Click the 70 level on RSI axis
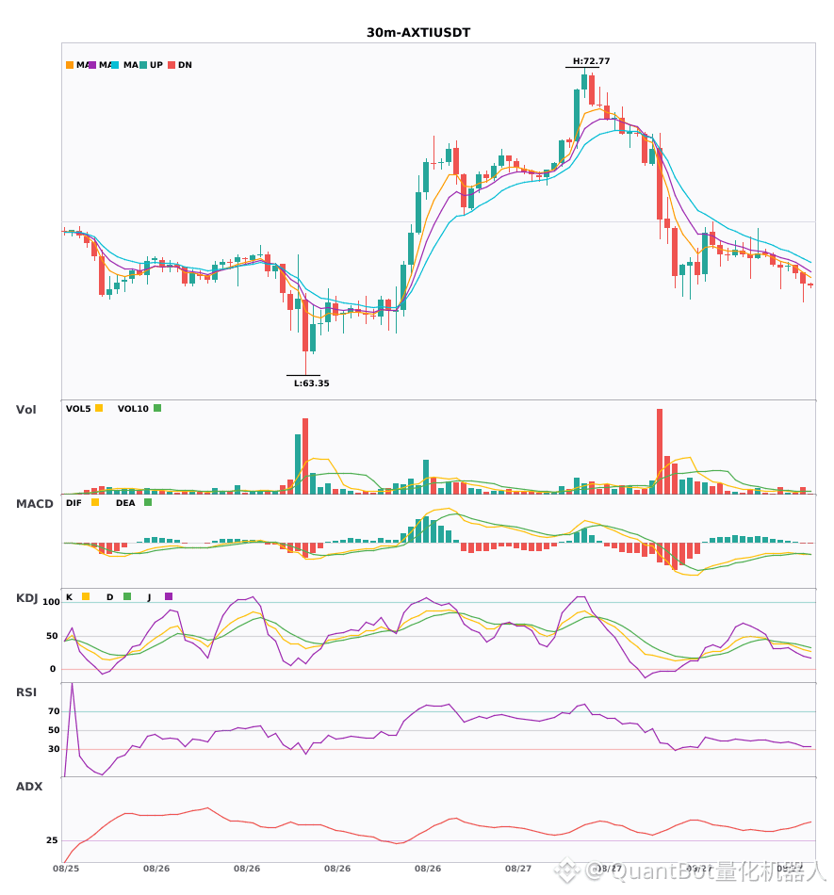This screenshot has height=895, width=834. pyautogui.click(x=54, y=711)
